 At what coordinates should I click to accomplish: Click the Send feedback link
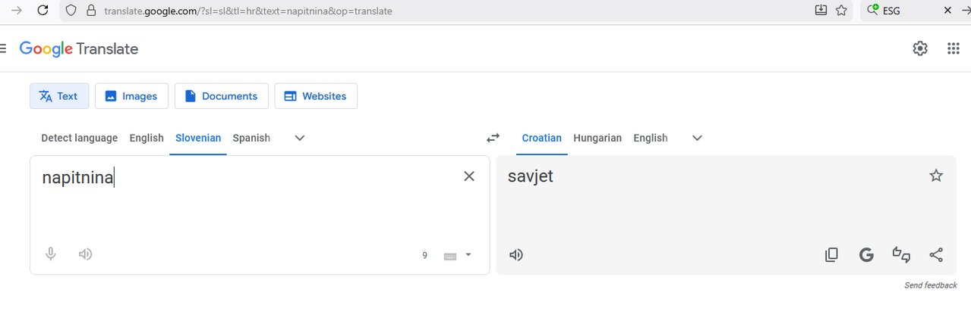click(930, 285)
